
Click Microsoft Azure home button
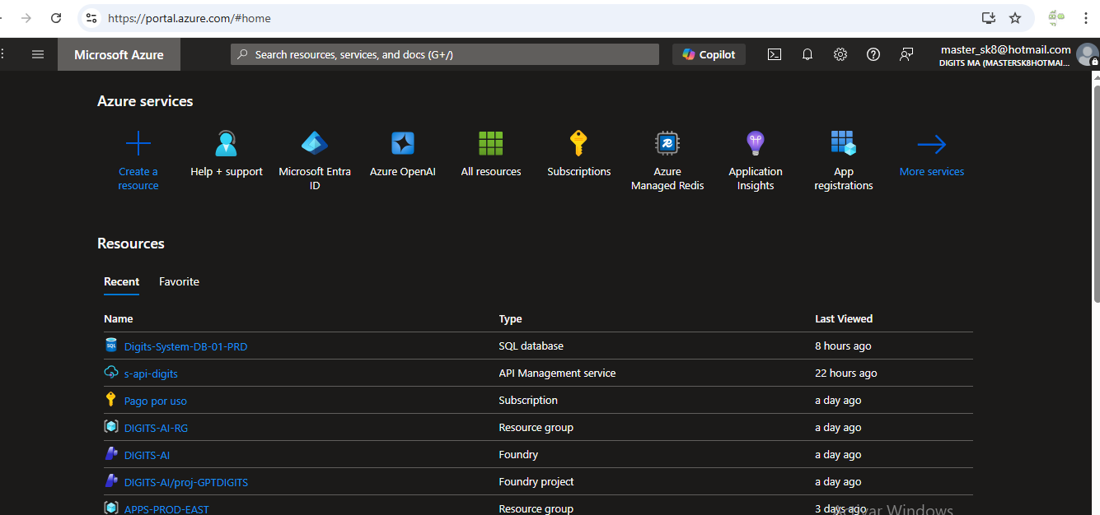coord(119,54)
